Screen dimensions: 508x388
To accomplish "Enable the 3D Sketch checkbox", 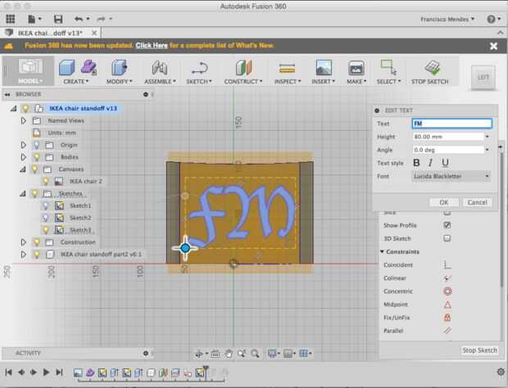I will [x=447, y=238].
